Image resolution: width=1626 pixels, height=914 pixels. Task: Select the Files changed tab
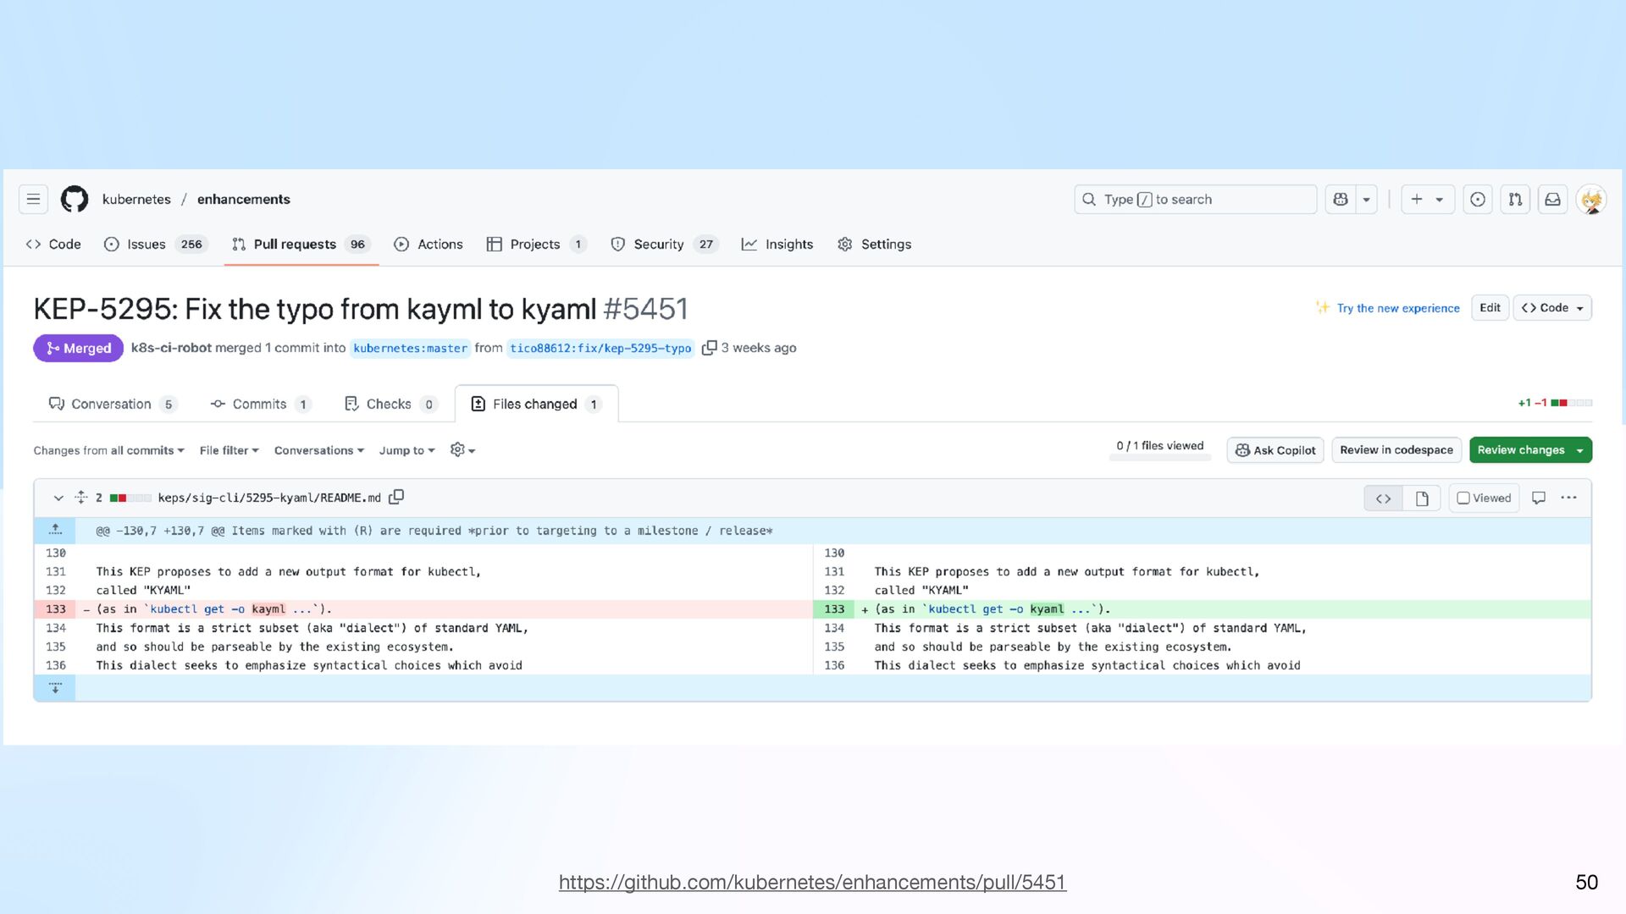[x=536, y=405]
